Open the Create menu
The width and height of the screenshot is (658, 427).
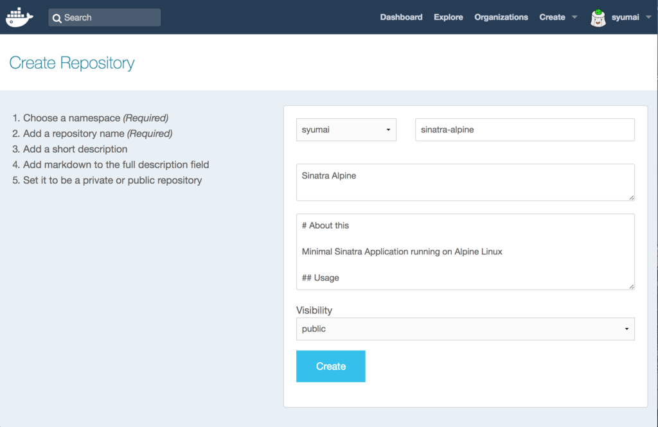[x=552, y=17]
